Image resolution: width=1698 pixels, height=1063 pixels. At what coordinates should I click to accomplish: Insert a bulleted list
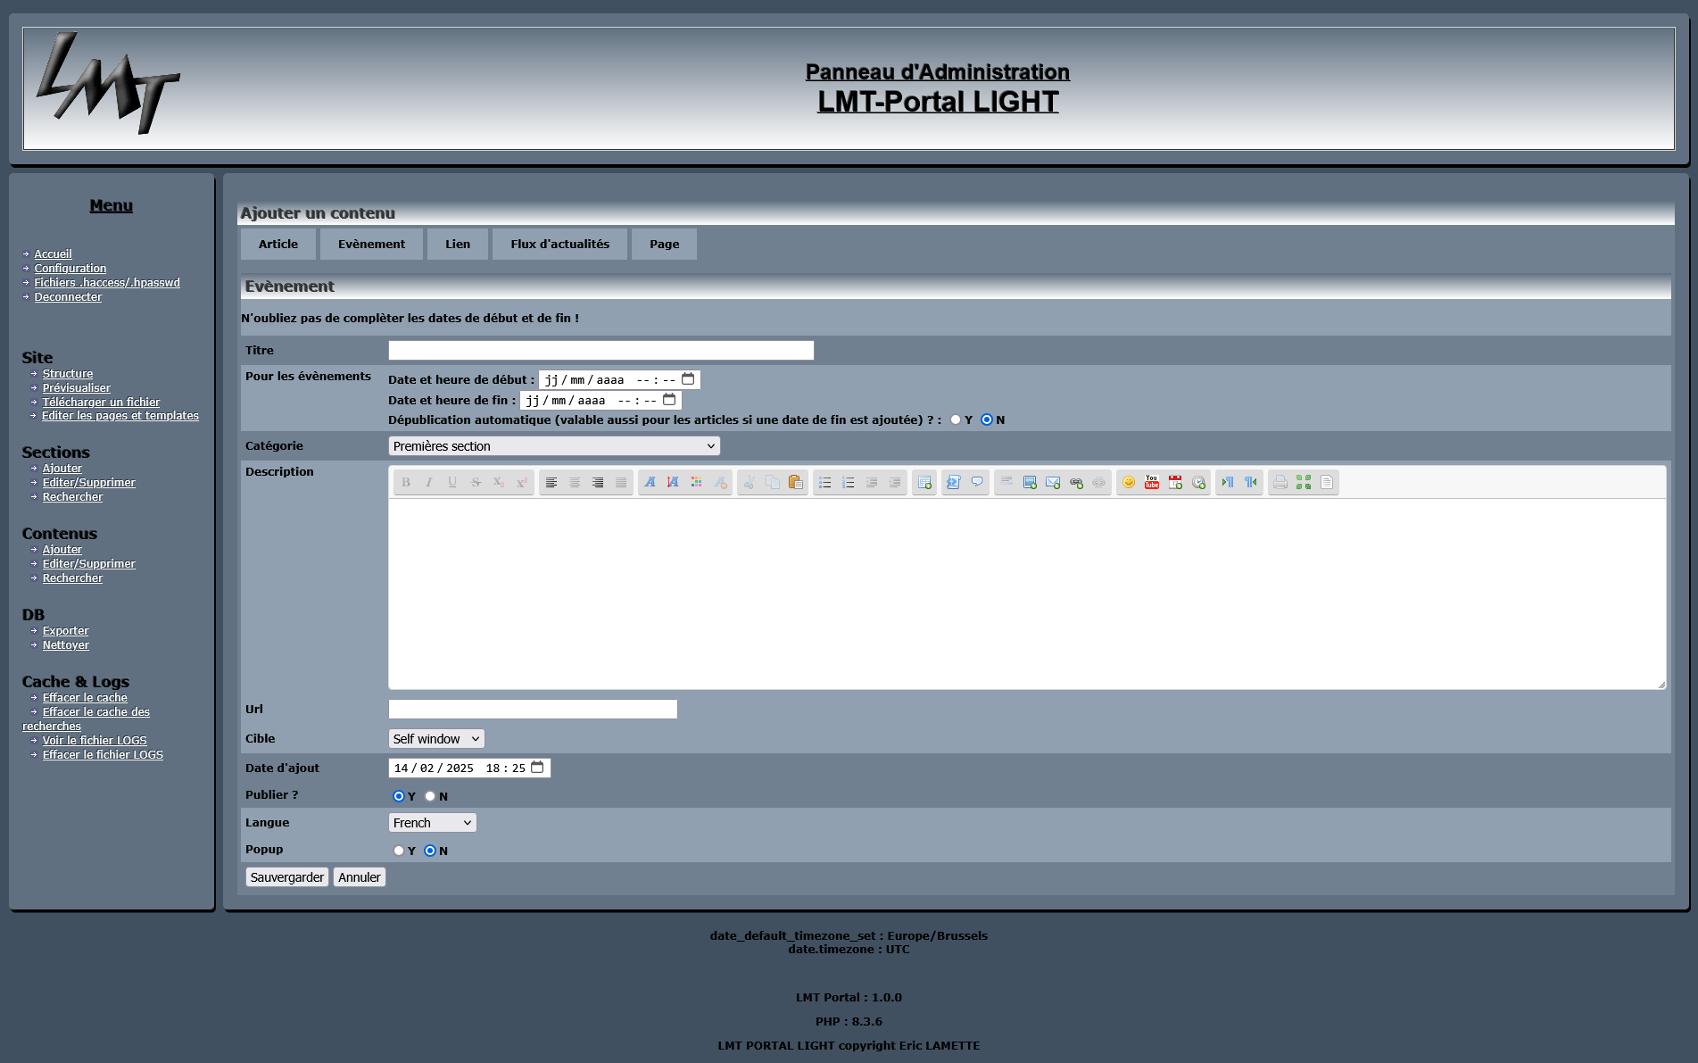pyautogui.click(x=825, y=482)
